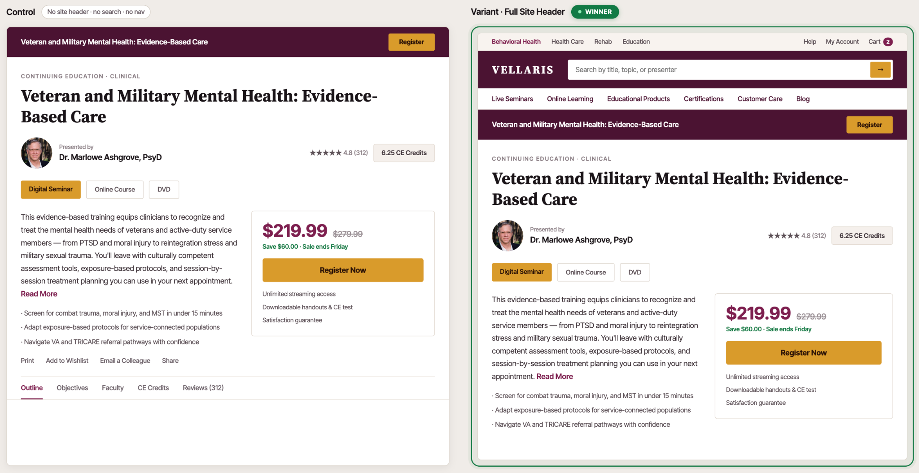Image resolution: width=919 pixels, height=473 pixels.
Task: Click the star rating in Control panel
Action: (338, 153)
